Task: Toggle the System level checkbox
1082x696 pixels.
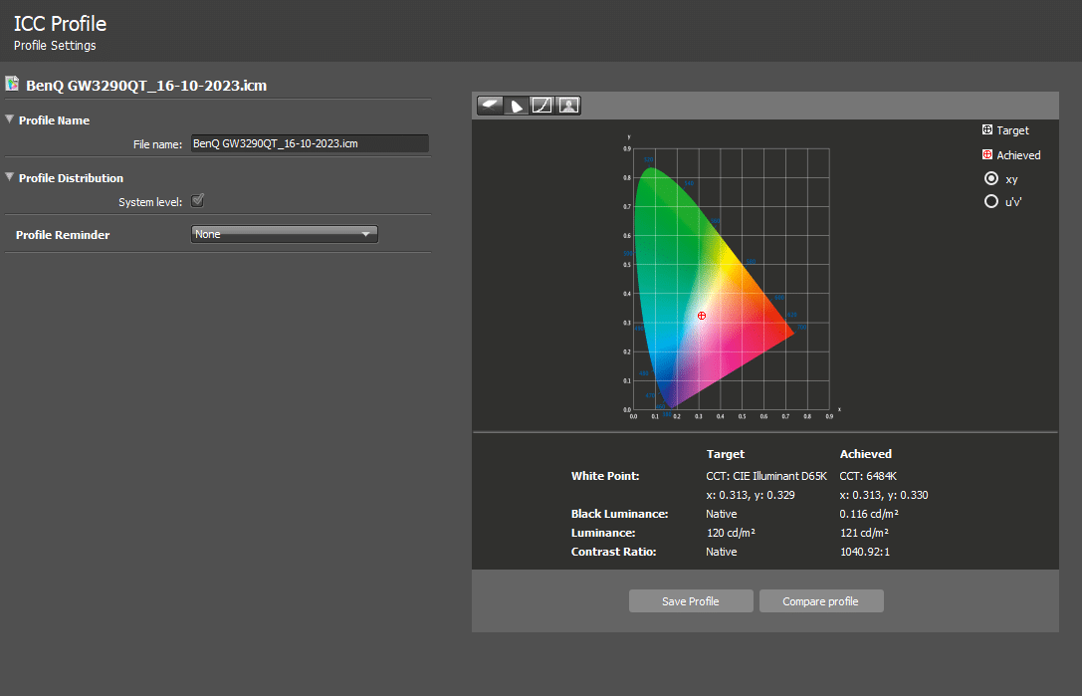Action: point(197,201)
